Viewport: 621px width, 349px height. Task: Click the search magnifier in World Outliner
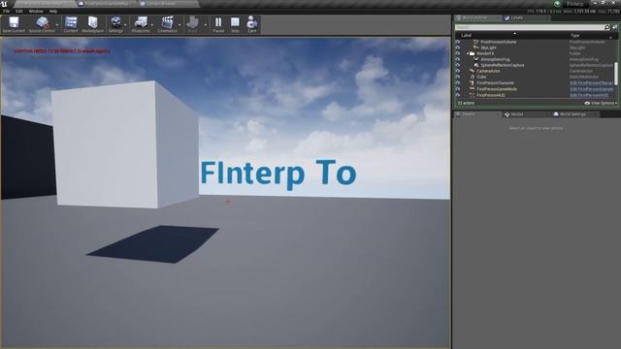607,27
